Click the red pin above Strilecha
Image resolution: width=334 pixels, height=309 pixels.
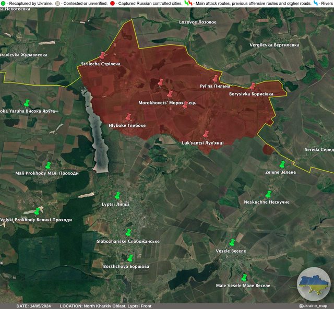click(102, 55)
